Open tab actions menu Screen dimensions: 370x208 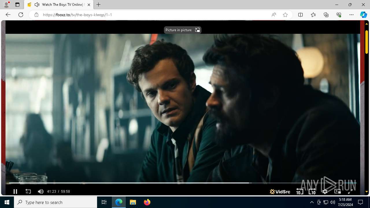17,5
